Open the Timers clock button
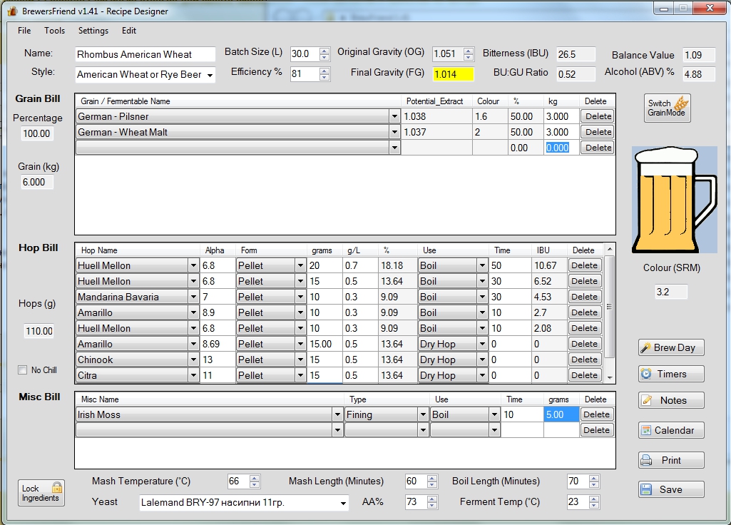The image size is (731, 525). coord(670,374)
